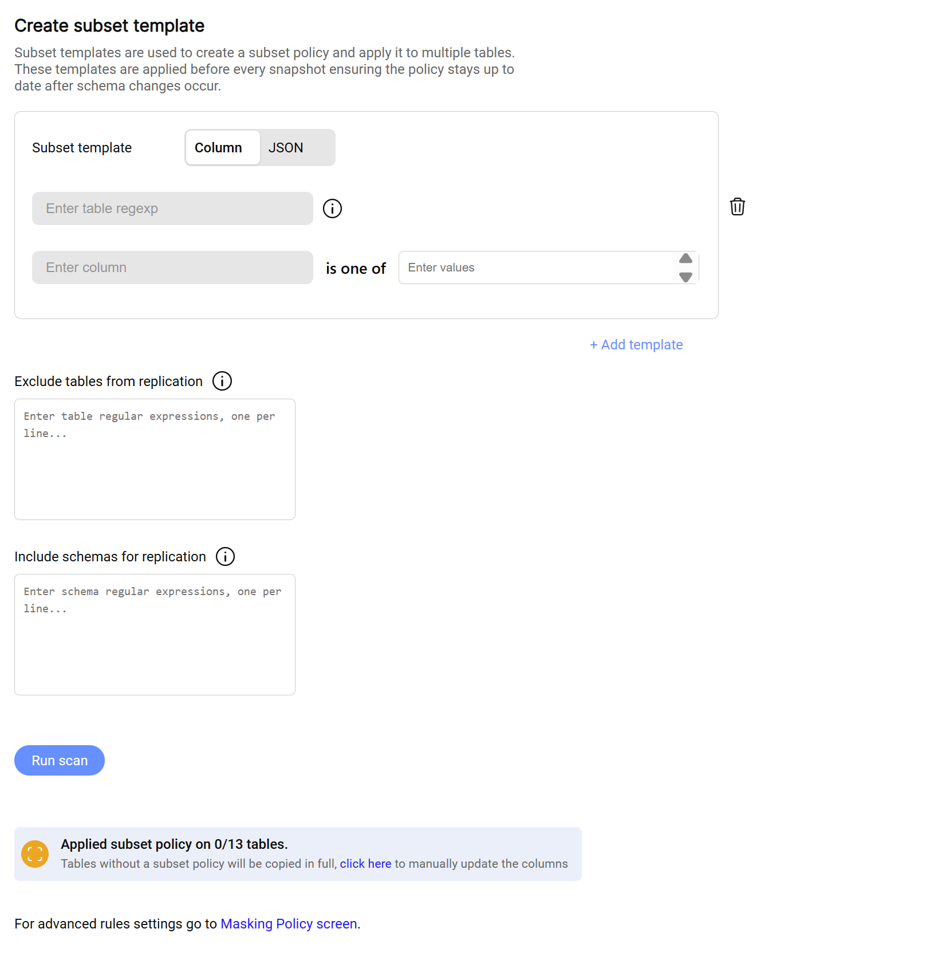Screen dimensions: 950x968
Task: Click the 'Create subset template' heading
Action: (109, 26)
